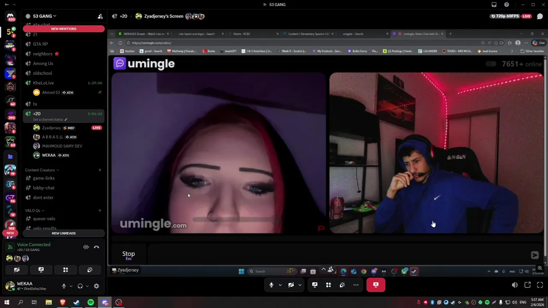Go back using Discord title bar arrow
548x308 pixels.
pyautogui.click(x=6, y=5)
